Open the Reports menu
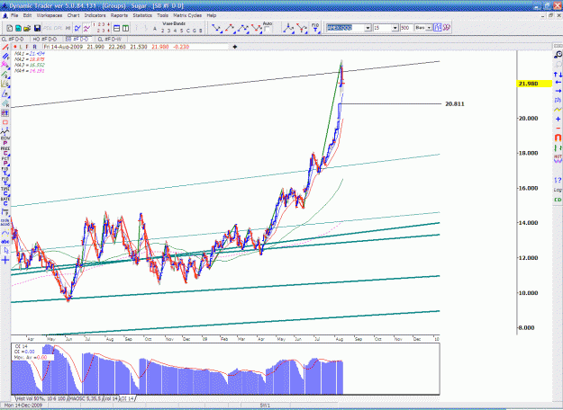 click(x=119, y=15)
